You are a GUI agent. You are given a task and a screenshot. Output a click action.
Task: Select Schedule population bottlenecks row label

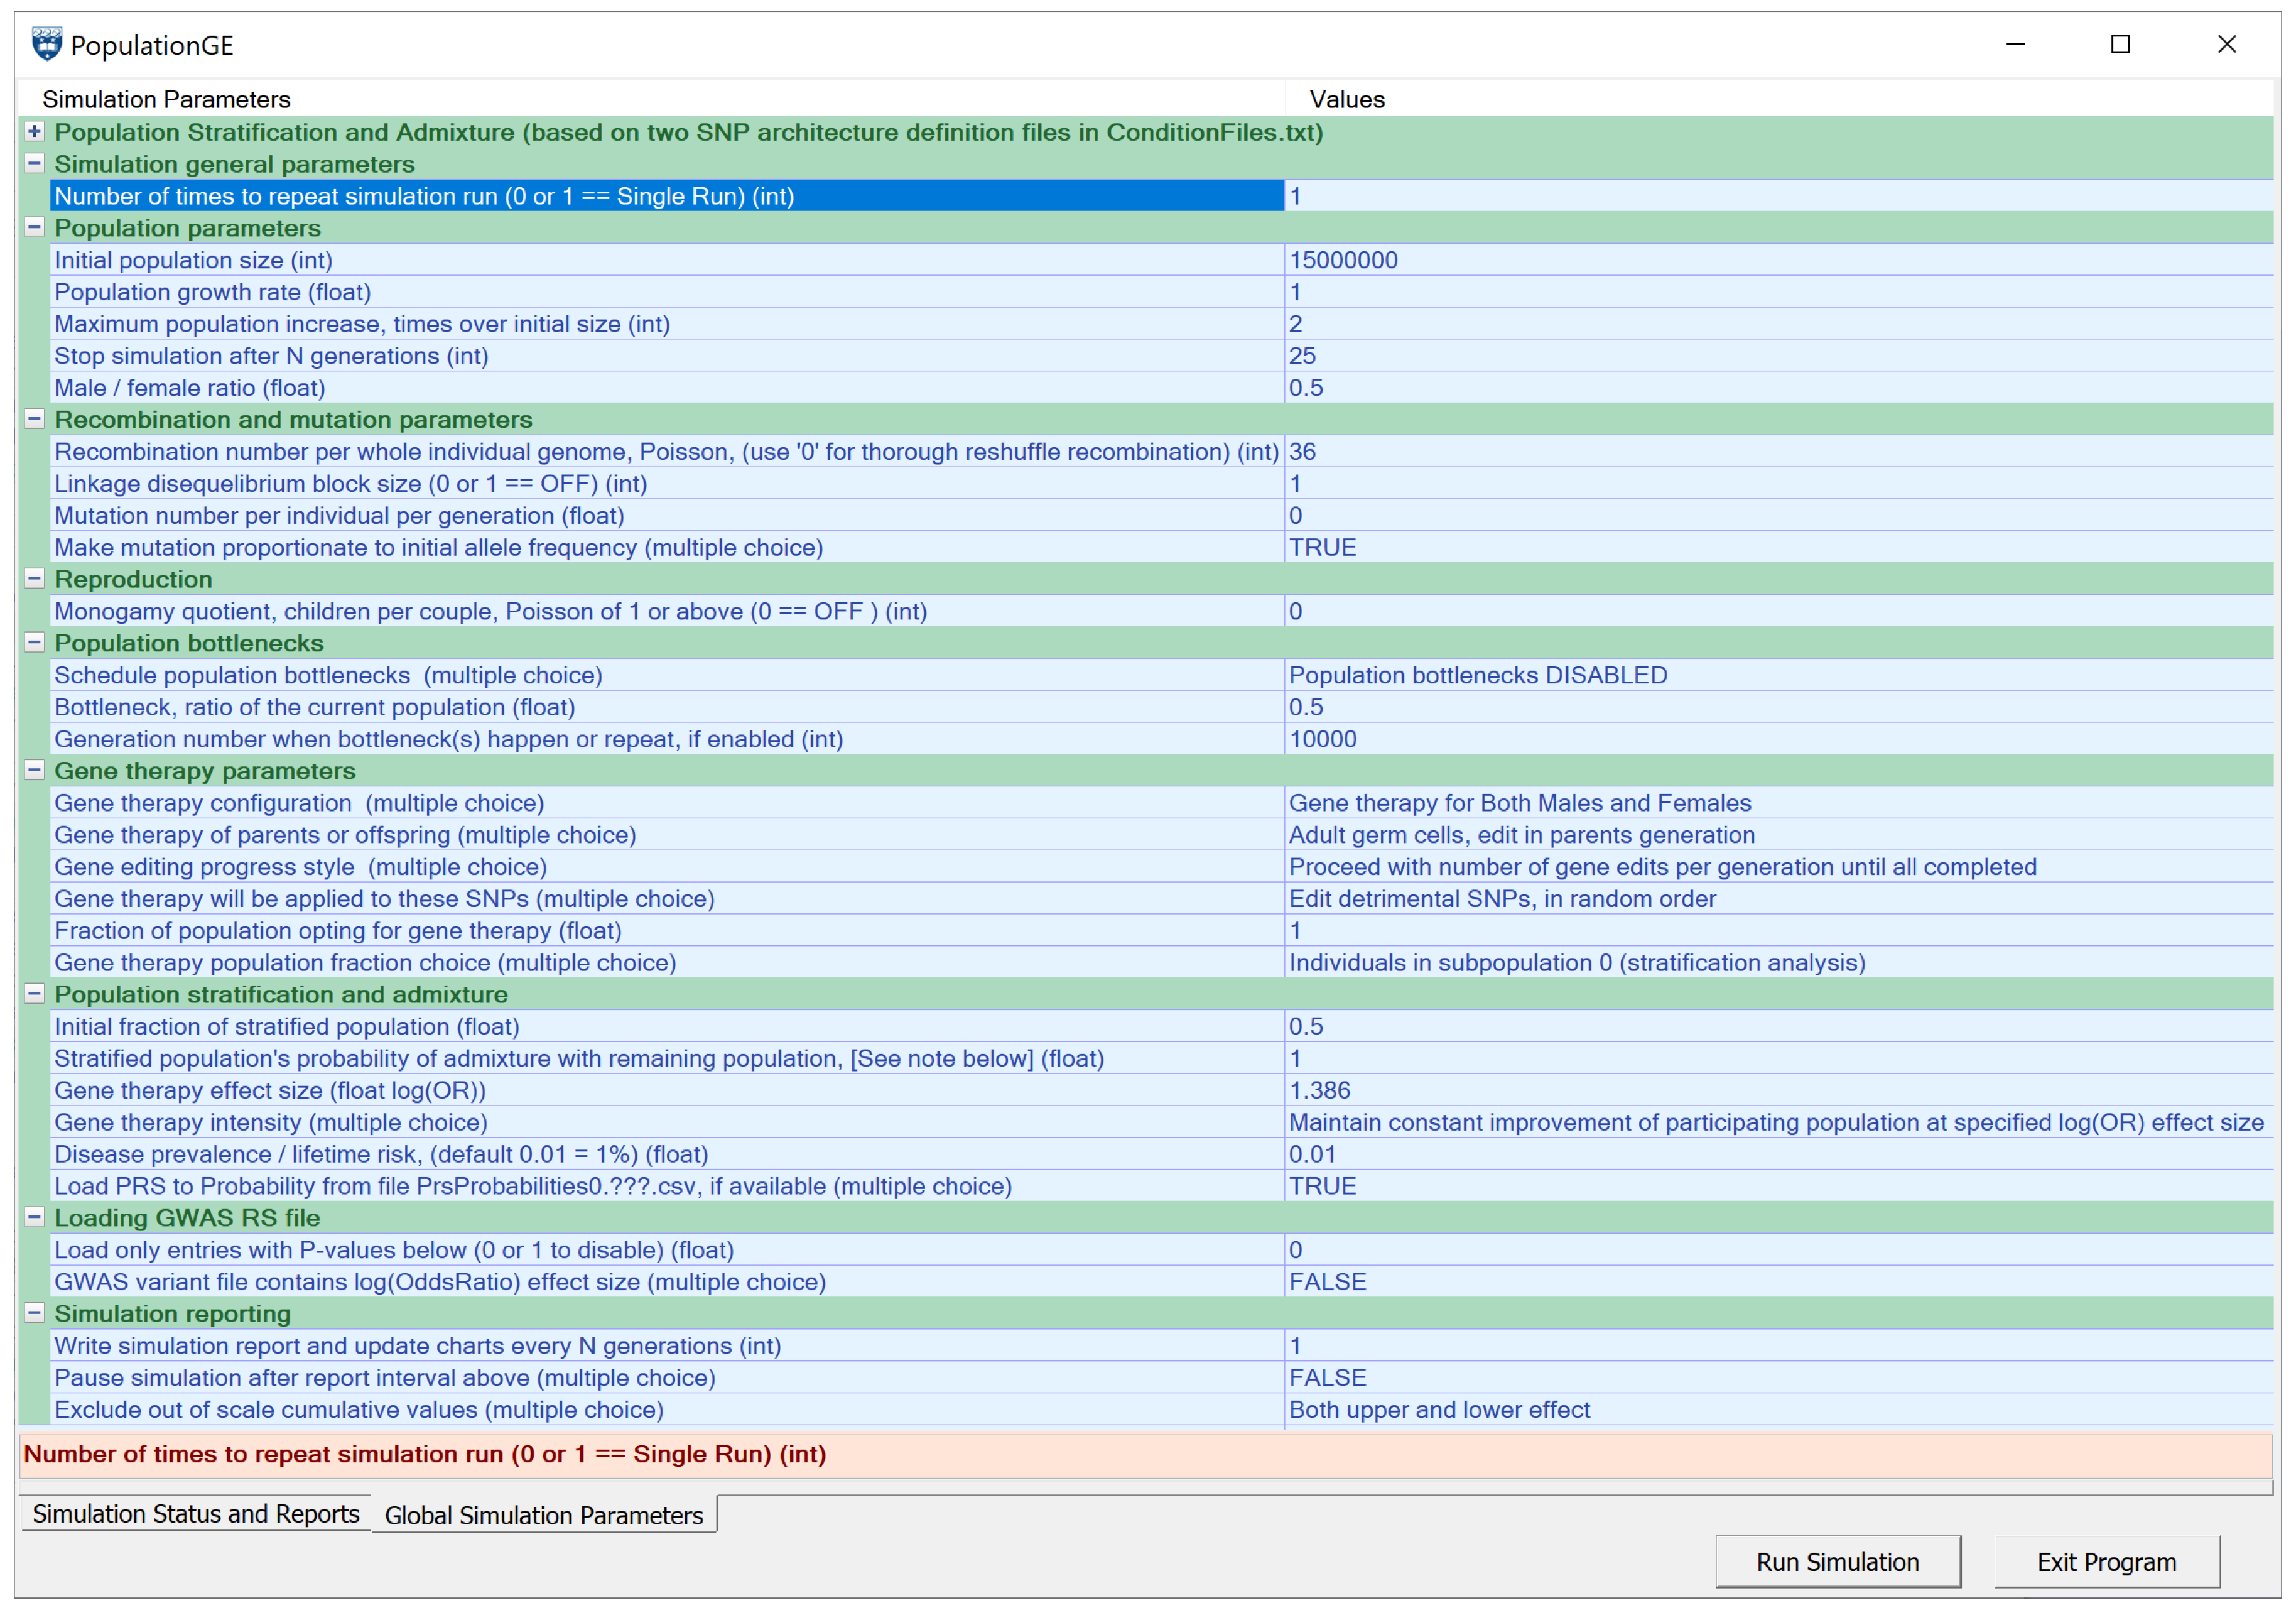pyautogui.click(x=667, y=675)
